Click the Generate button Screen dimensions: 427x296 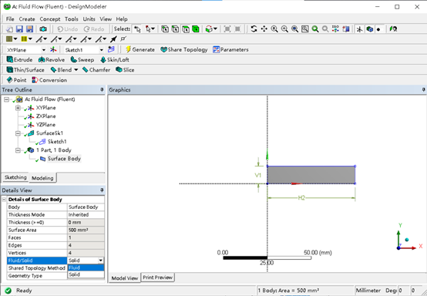click(x=140, y=49)
